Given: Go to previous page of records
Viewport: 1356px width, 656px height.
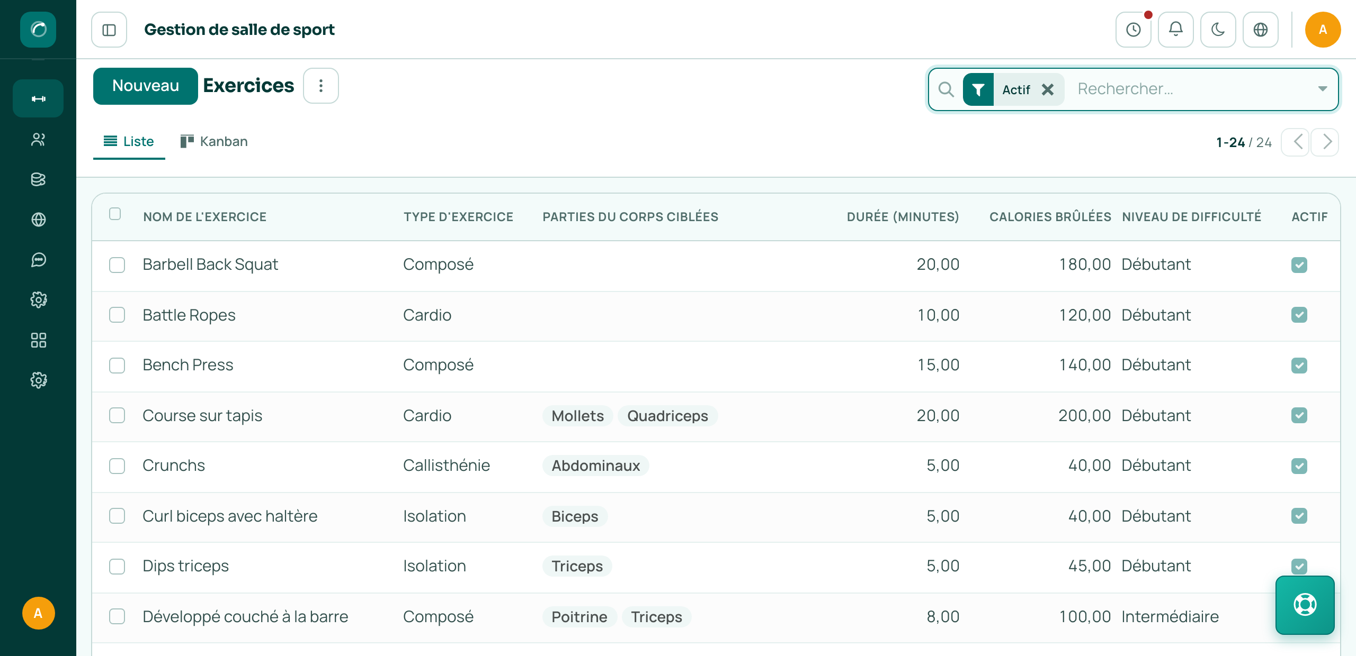Looking at the screenshot, I should click(x=1296, y=142).
